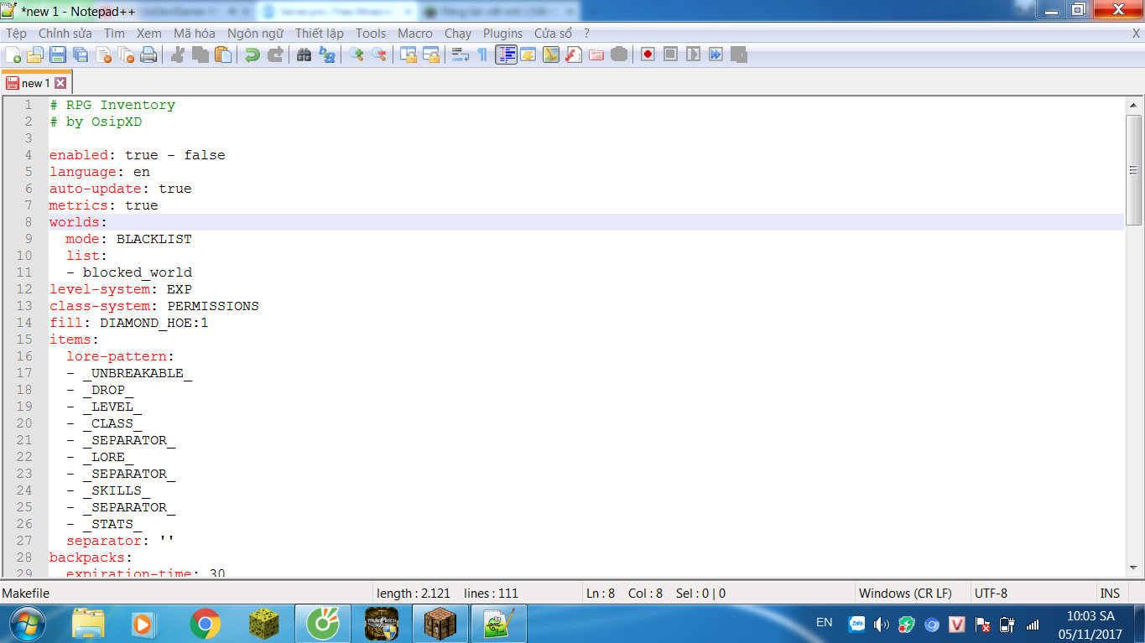Paste using the clipboard icon

[223, 54]
